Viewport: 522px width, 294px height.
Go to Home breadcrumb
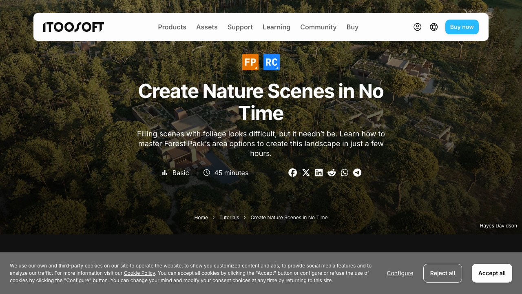201,218
